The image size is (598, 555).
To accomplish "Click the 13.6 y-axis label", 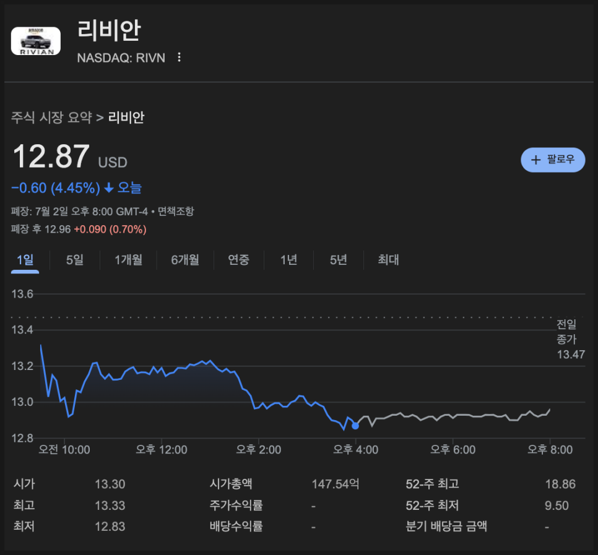I will tap(22, 294).
